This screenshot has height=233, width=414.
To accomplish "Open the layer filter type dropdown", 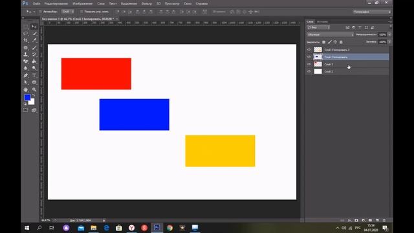I will 318,27.
